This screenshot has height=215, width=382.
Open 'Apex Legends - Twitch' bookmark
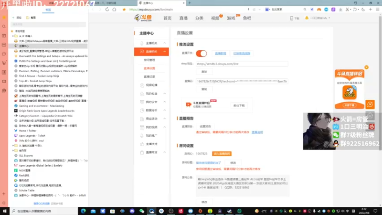(32, 136)
